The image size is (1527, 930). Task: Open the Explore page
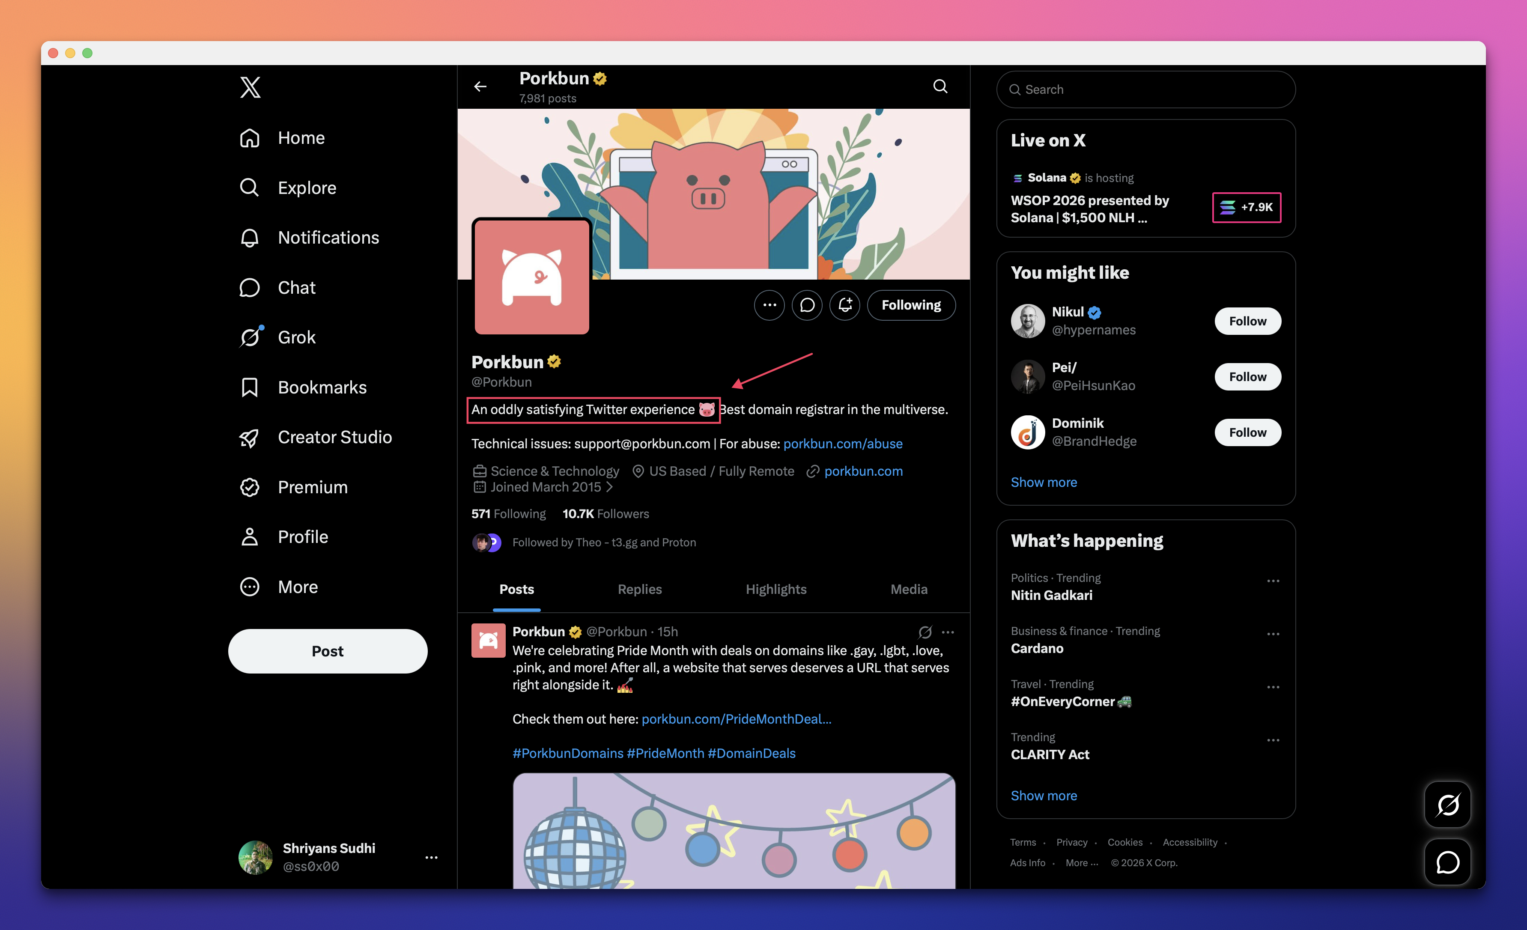288,188
